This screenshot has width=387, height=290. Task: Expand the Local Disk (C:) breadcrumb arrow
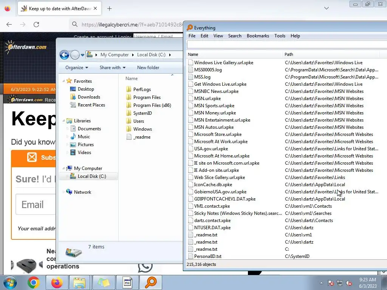coord(170,55)
